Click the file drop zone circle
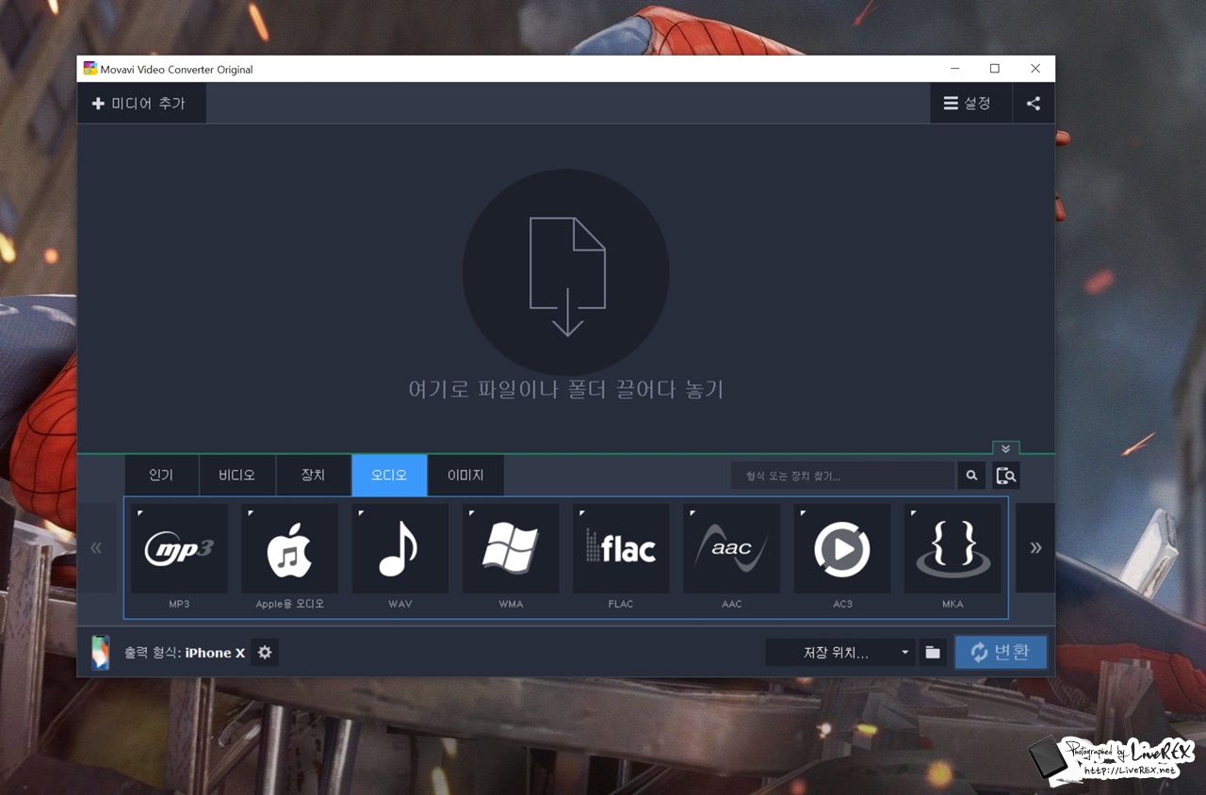 click(x=566, y=272)
